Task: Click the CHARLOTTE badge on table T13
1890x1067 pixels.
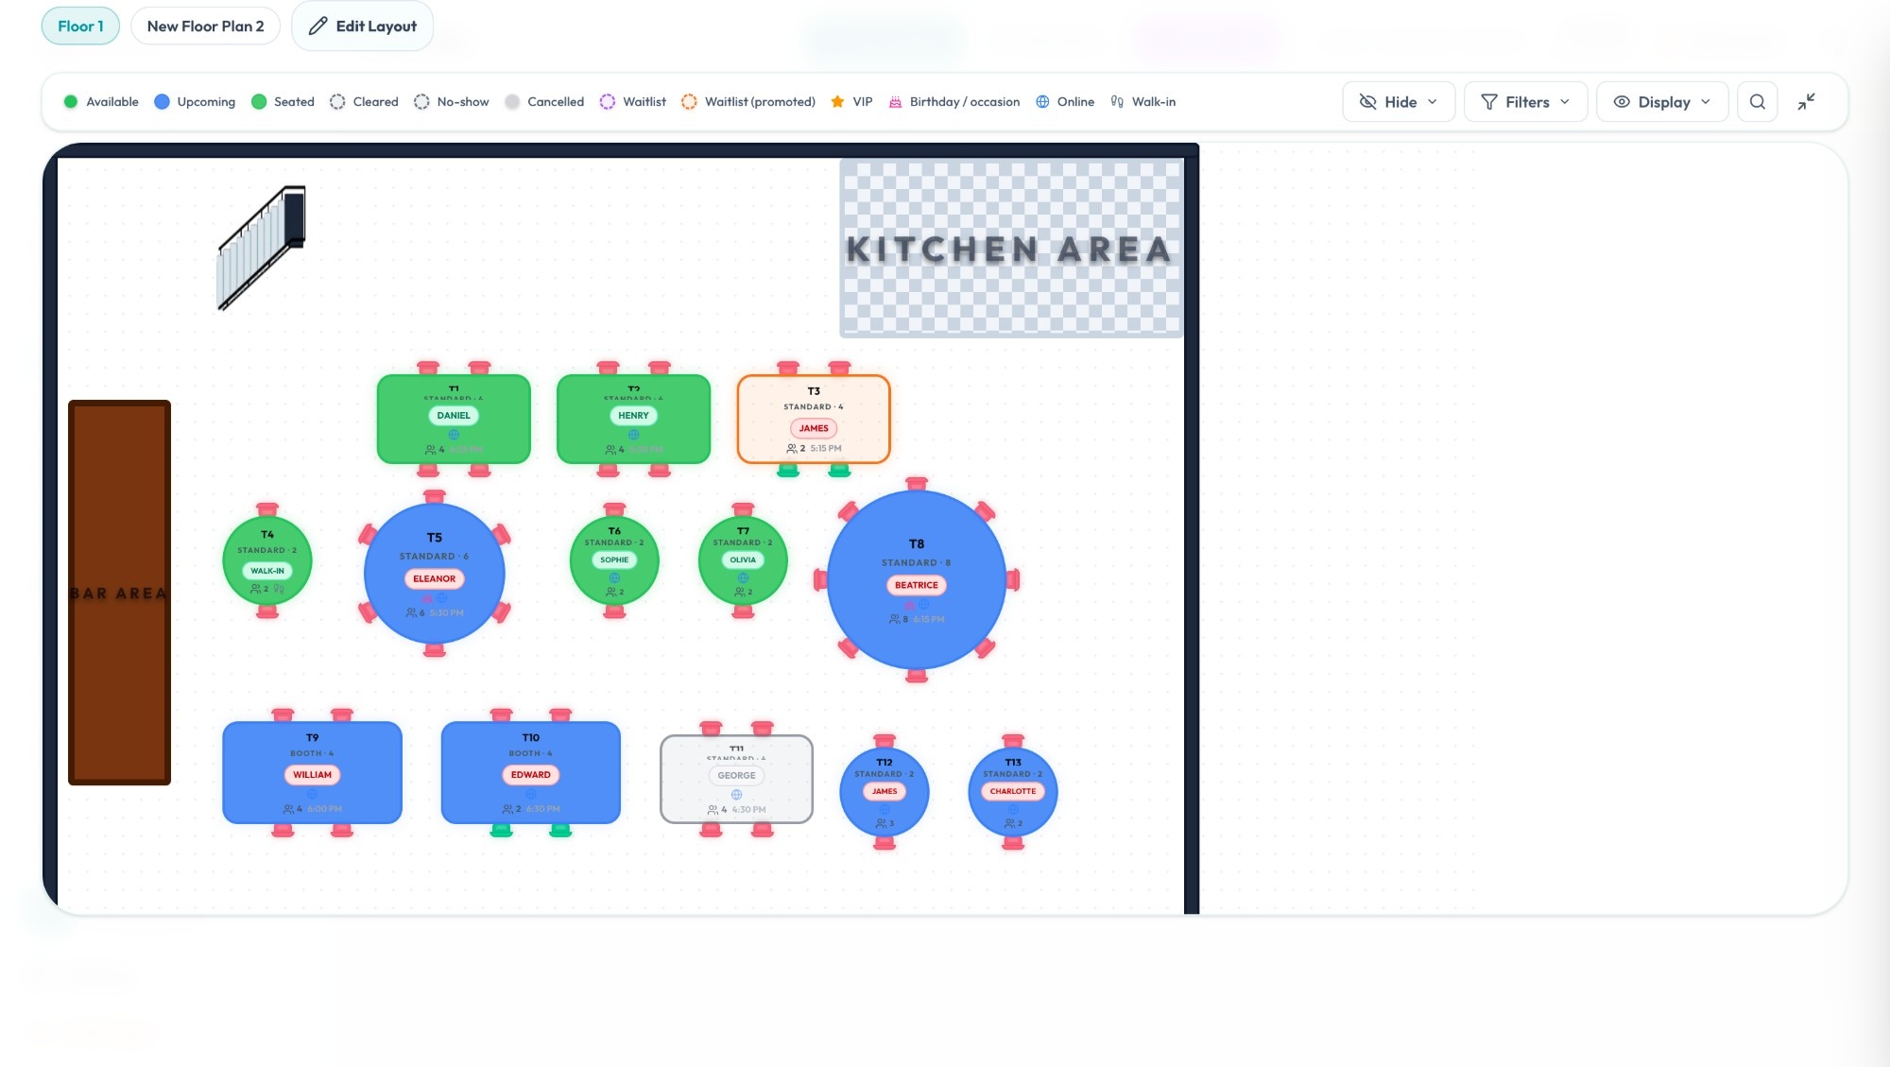Action: point(1013,791)
